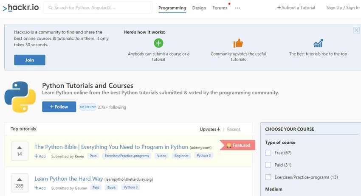361x196 pixels.
Task: Click Python 3 tag on Hard Way tutorial
Action: (130, 187)
